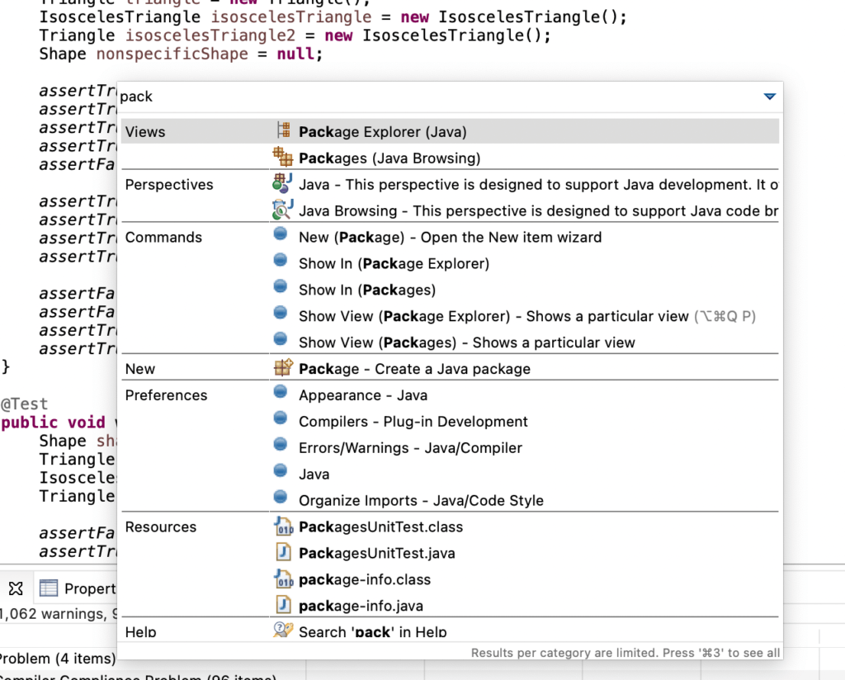
Task: Open the Quick Access dropdown arrow
Action: click(x=770, y=97)
